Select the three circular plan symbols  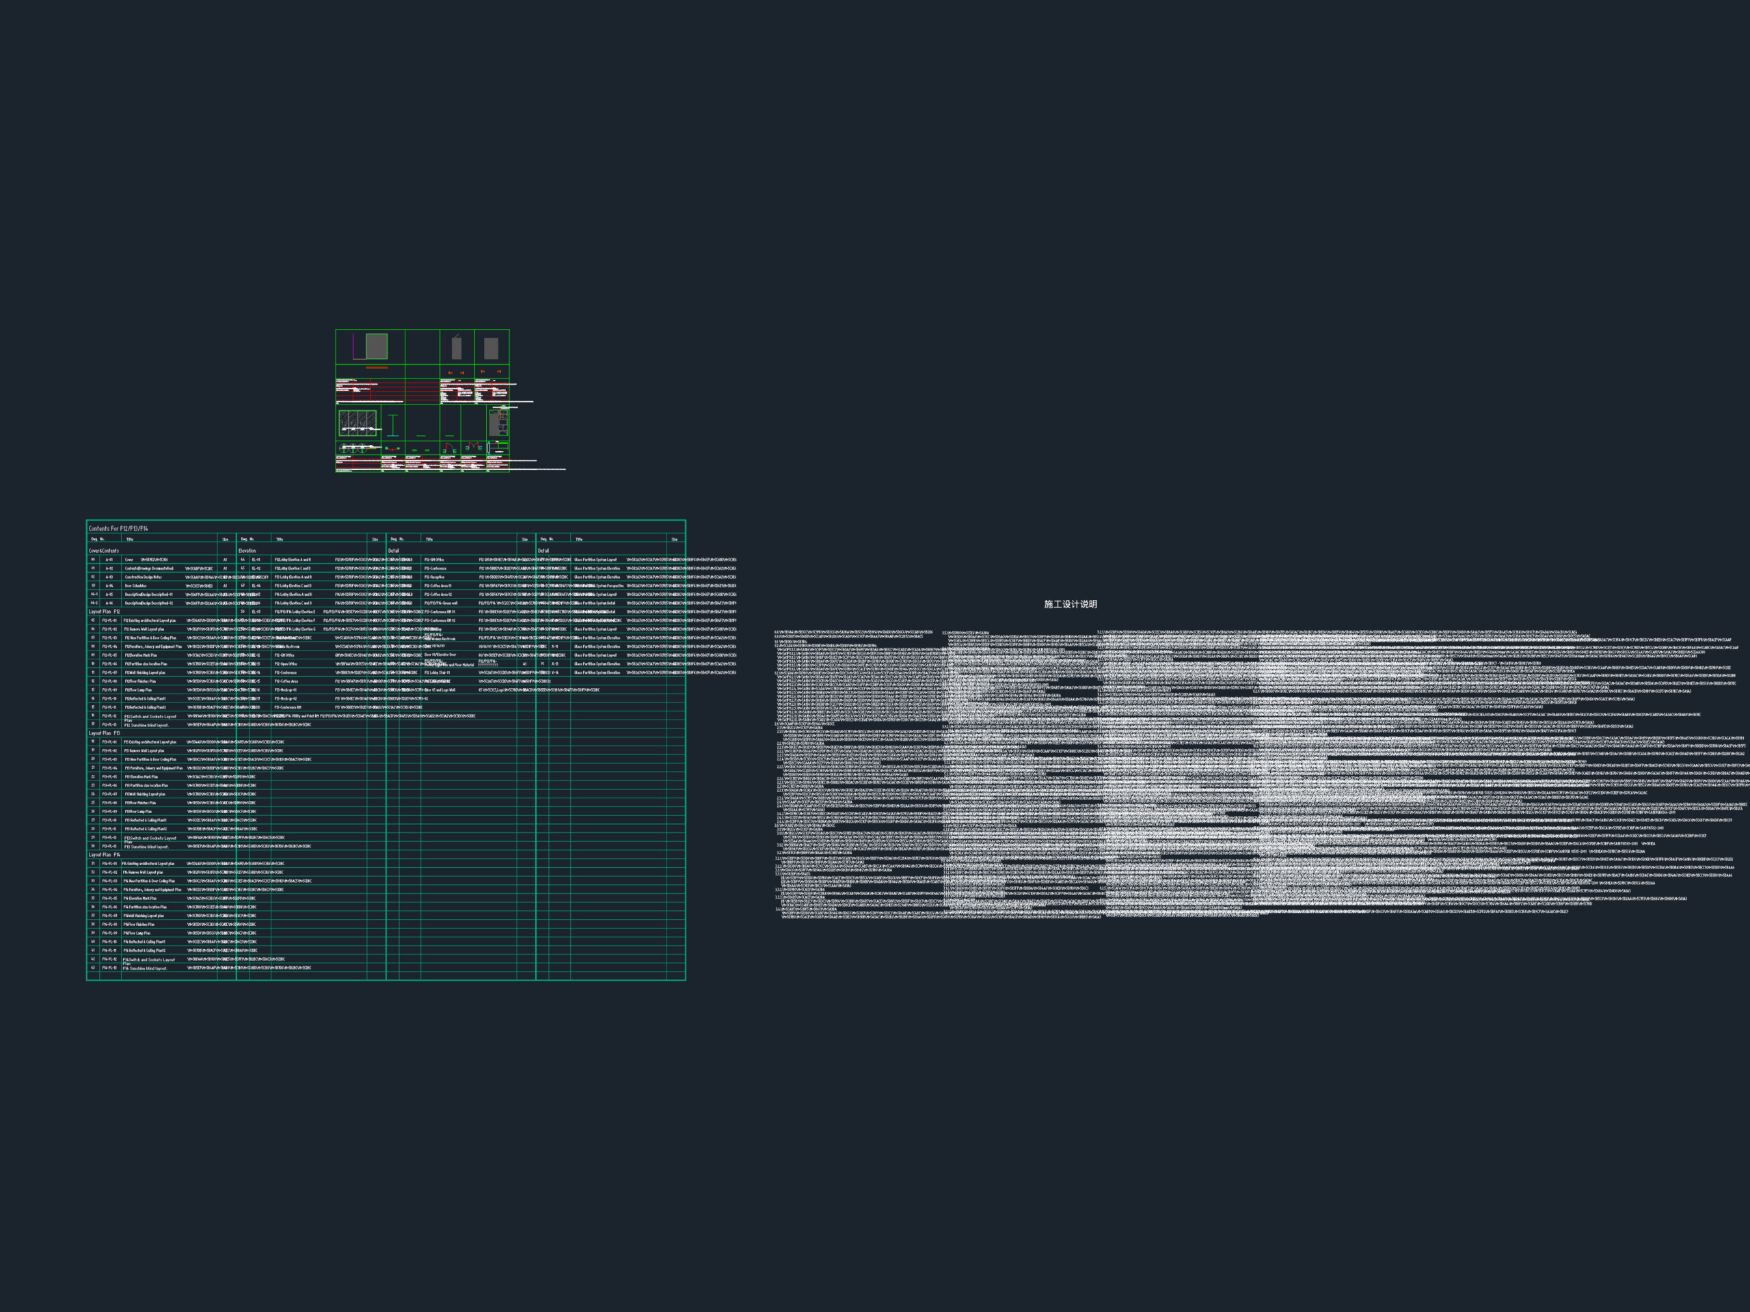coord(353,448)
